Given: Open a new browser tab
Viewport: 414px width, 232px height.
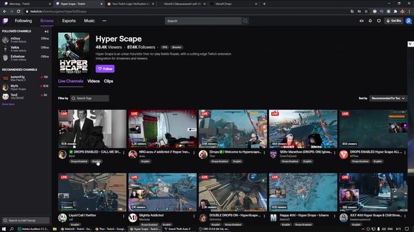Looking at the screenshot, I should (265, 4).
